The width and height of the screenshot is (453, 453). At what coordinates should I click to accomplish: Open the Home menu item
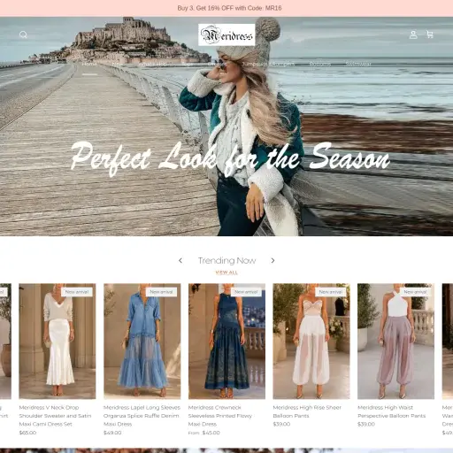89,64
